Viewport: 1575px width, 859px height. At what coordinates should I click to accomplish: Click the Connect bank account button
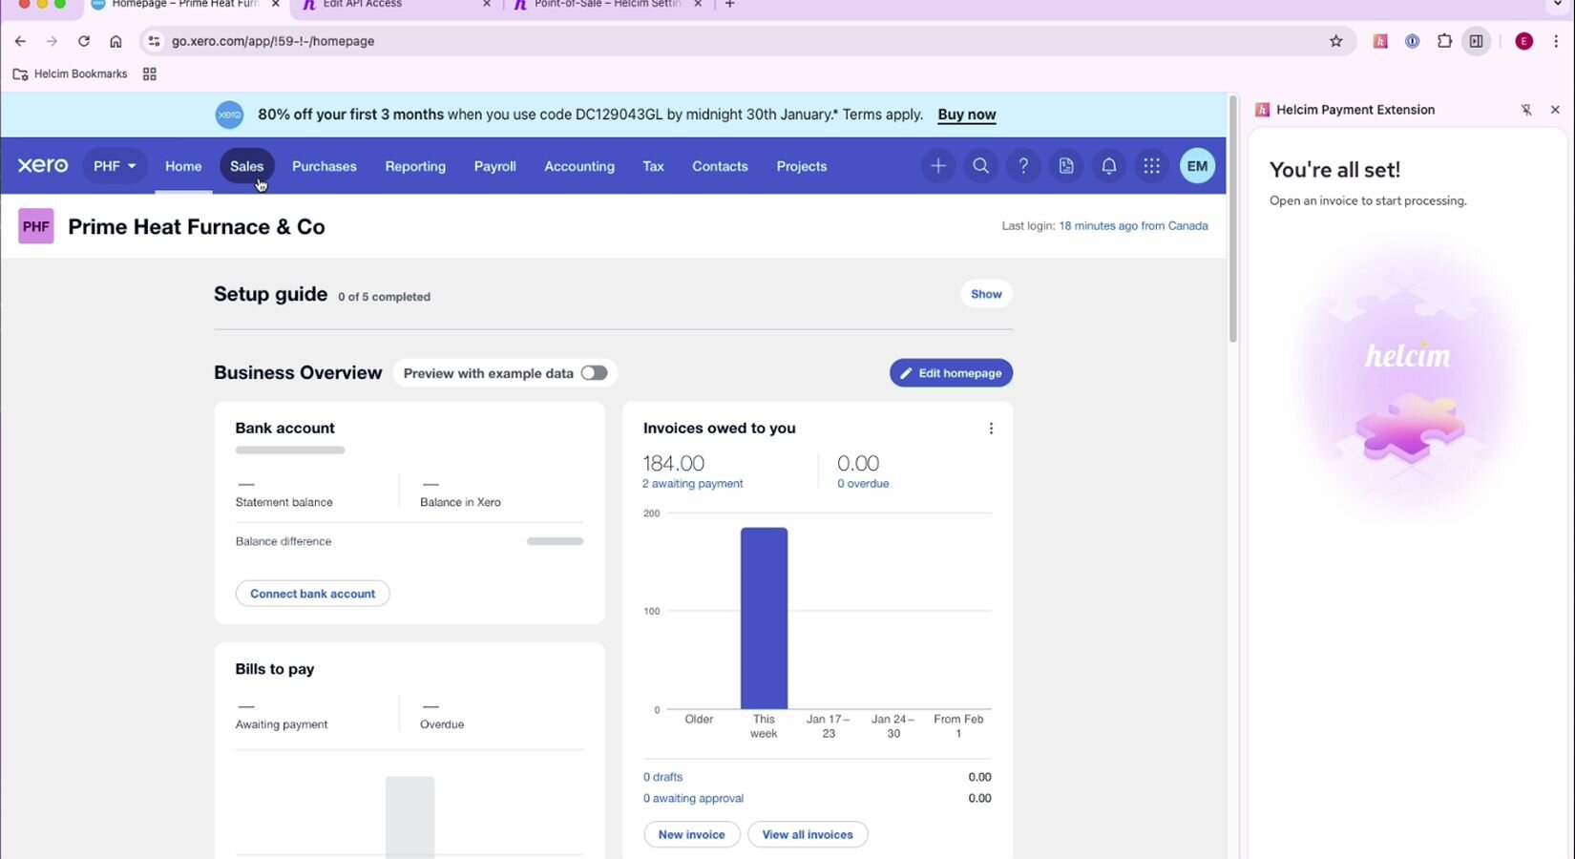pos(312,594)
